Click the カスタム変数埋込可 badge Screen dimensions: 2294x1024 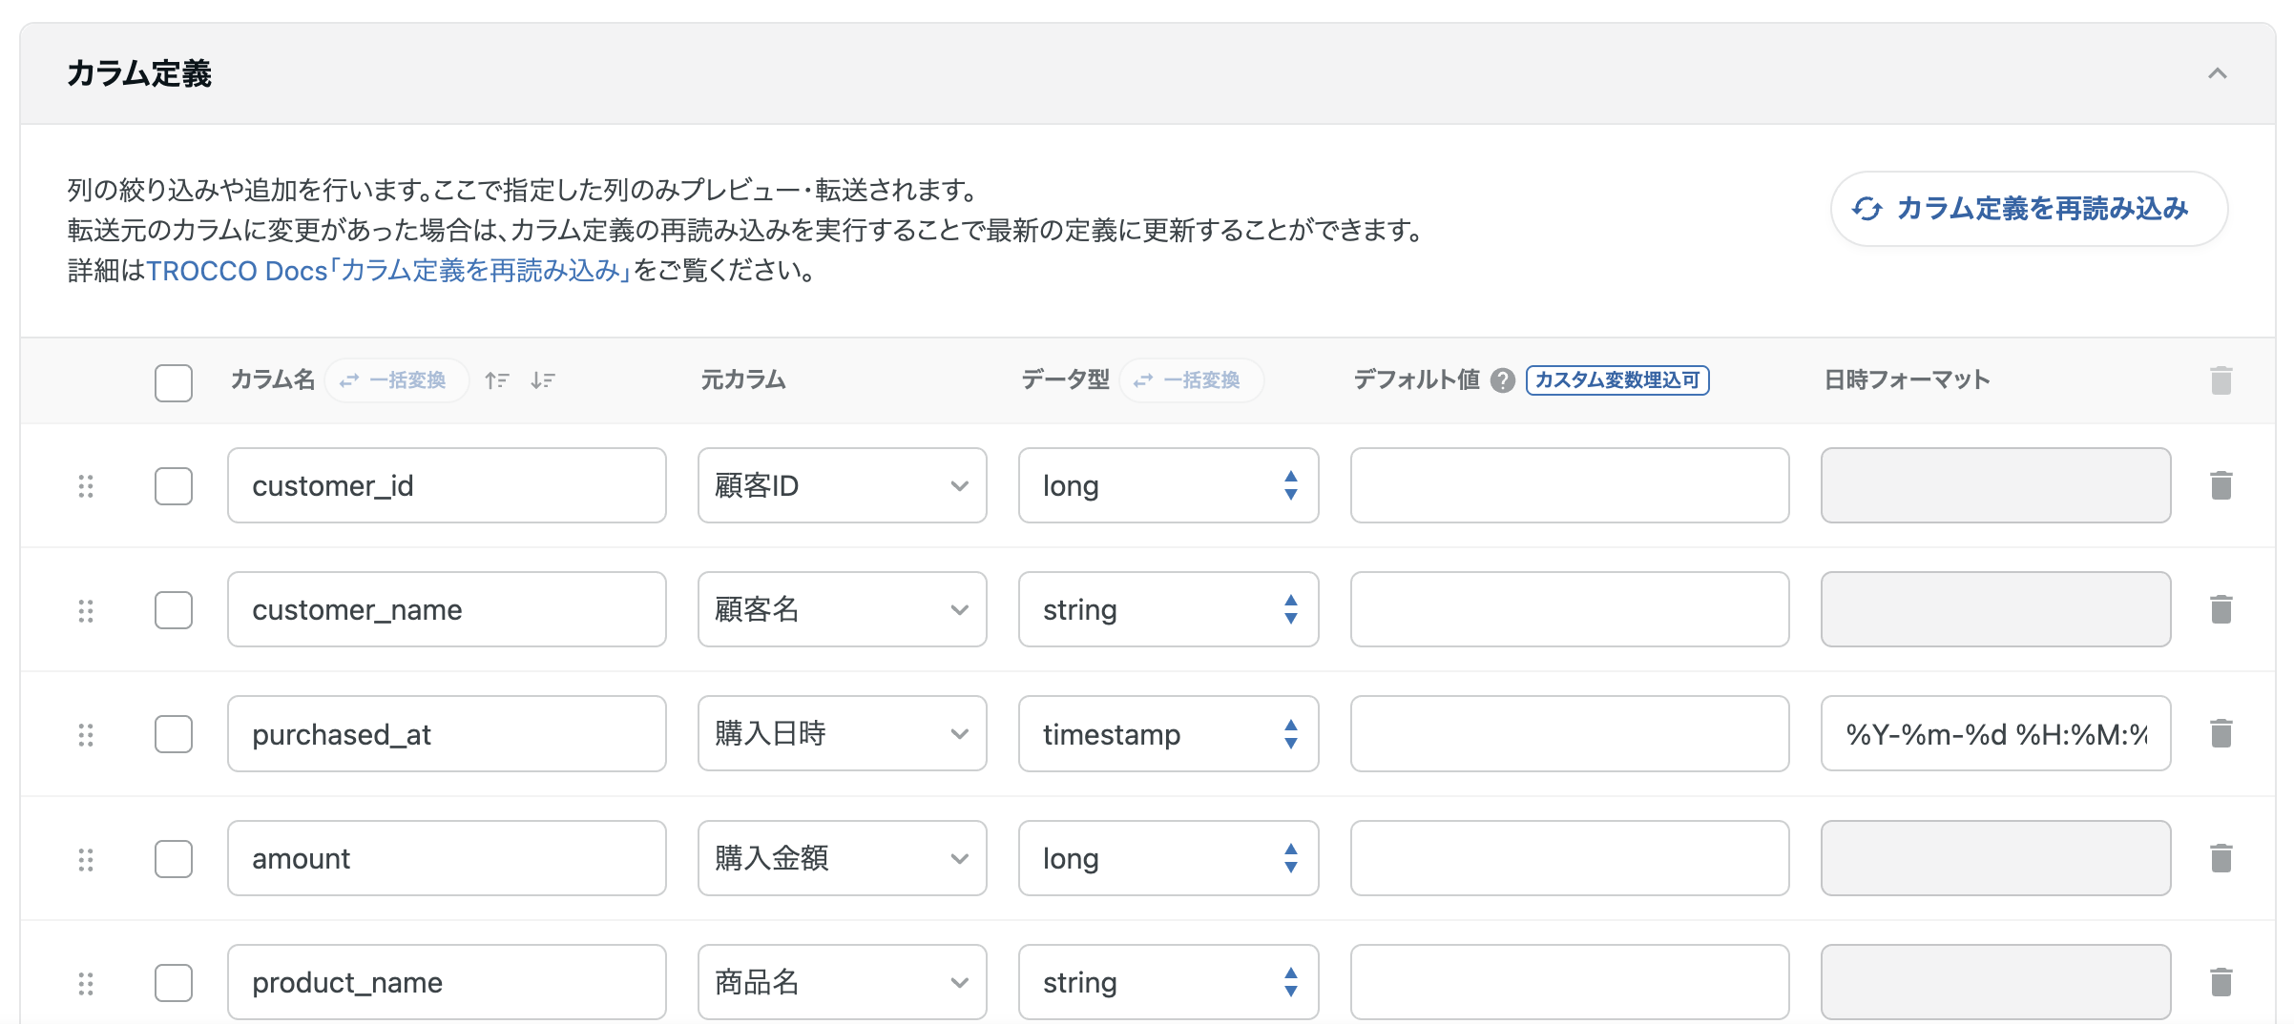pos(1617,380)
